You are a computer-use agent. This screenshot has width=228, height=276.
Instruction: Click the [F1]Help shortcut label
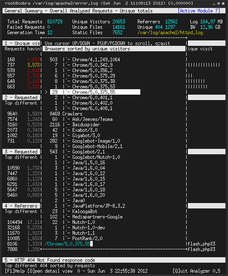coord(15,271)
